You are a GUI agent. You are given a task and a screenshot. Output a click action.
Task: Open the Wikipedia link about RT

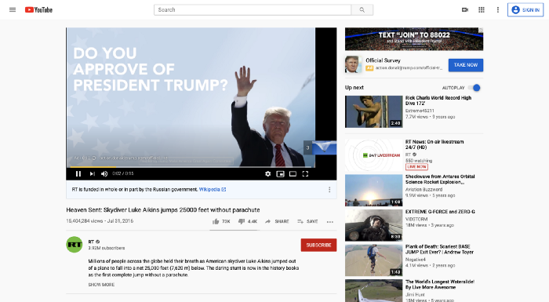coord(213,190)
